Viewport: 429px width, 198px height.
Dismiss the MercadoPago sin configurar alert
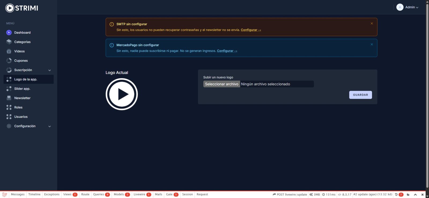[x=372, y=44]
